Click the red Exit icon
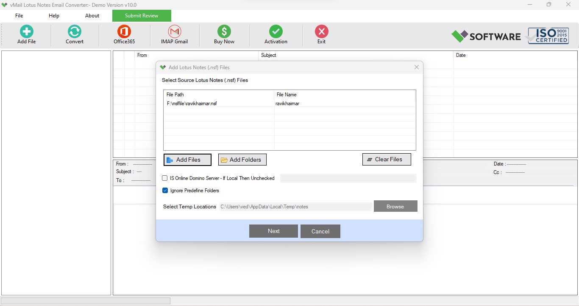 pyautogui.click(x=322, y=31)
